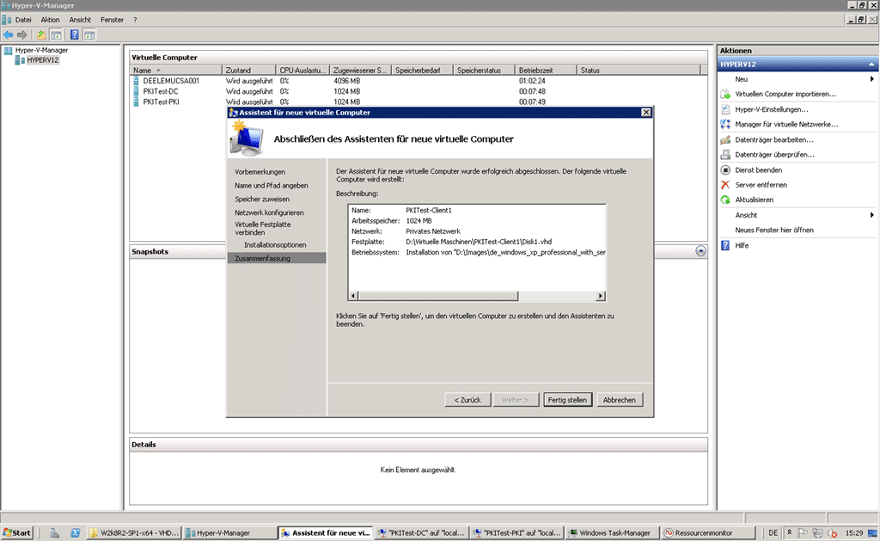Show hidden tray icons with the chevron
Viewport: 880px width, 541px height.
(789, 532)
